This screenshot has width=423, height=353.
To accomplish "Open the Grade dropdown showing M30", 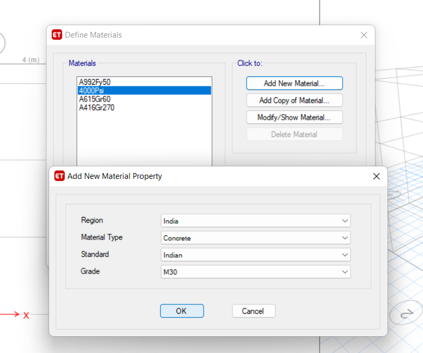I will (255, 272).
